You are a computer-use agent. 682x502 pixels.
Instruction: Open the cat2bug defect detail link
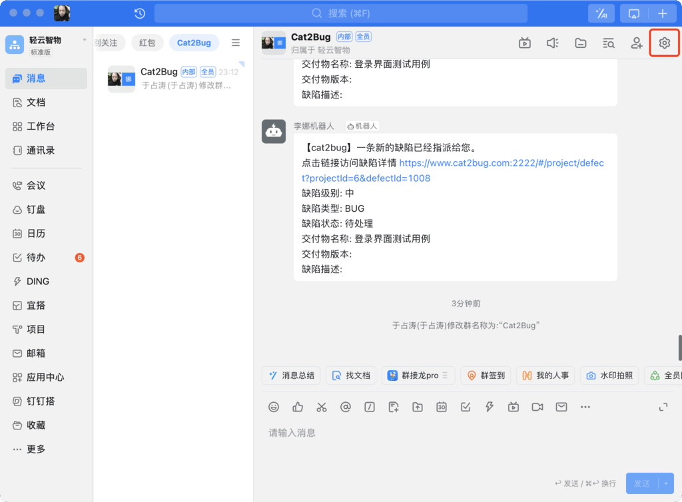tap(453, 170)
